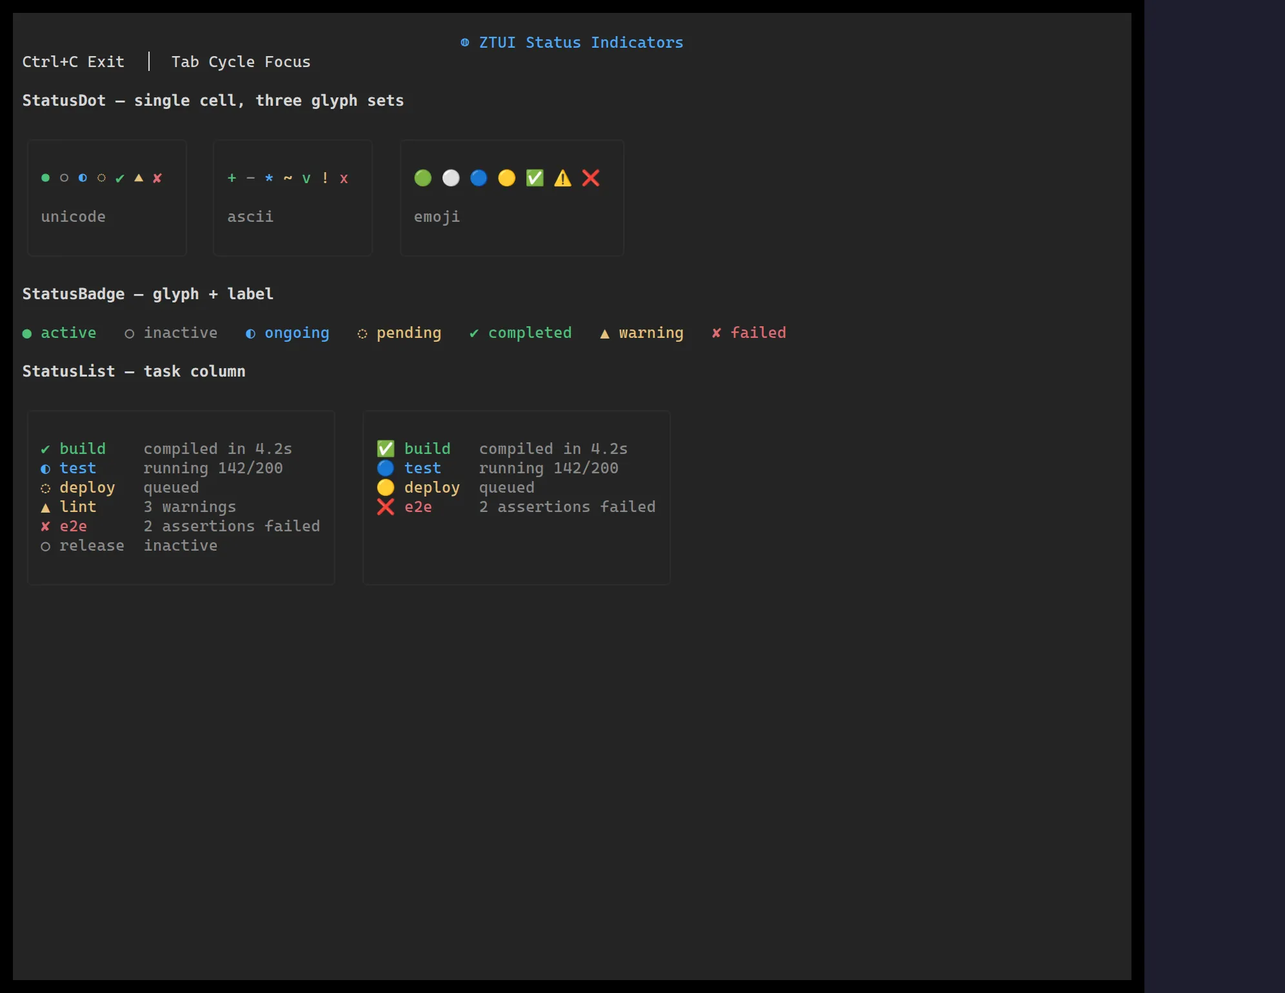Click e2e label in the emoji list
This screenshot has width=1285, height=993.
click(418, 507)
